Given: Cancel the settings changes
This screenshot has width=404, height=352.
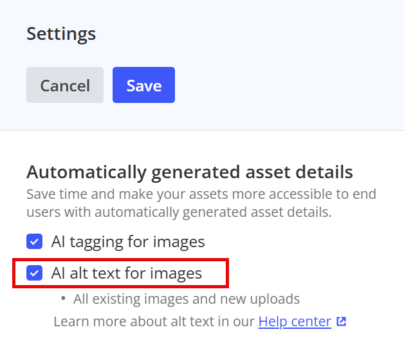Looking at the screenshot, I should pyautogui.click(x=65, y=85).
